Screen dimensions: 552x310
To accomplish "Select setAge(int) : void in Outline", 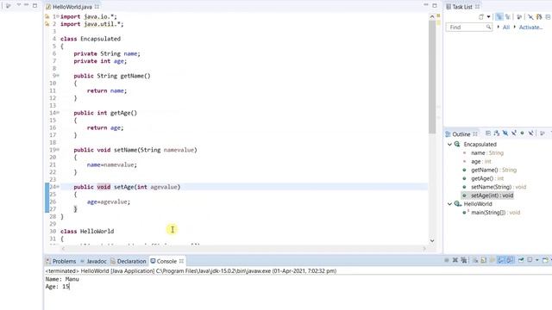I will tap(492, 195).
